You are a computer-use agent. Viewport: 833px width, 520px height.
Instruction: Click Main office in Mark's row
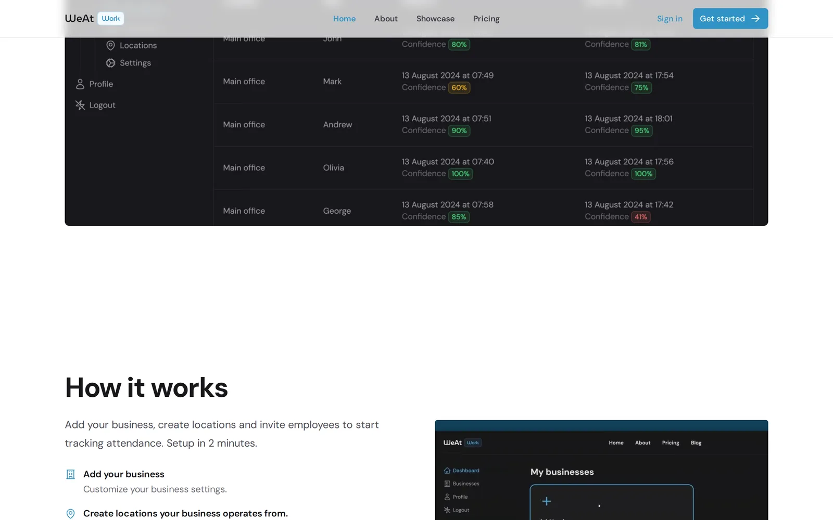coord(244,82)
